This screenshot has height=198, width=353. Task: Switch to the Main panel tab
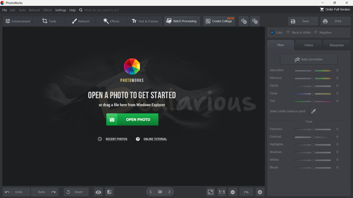click(280, 45)
